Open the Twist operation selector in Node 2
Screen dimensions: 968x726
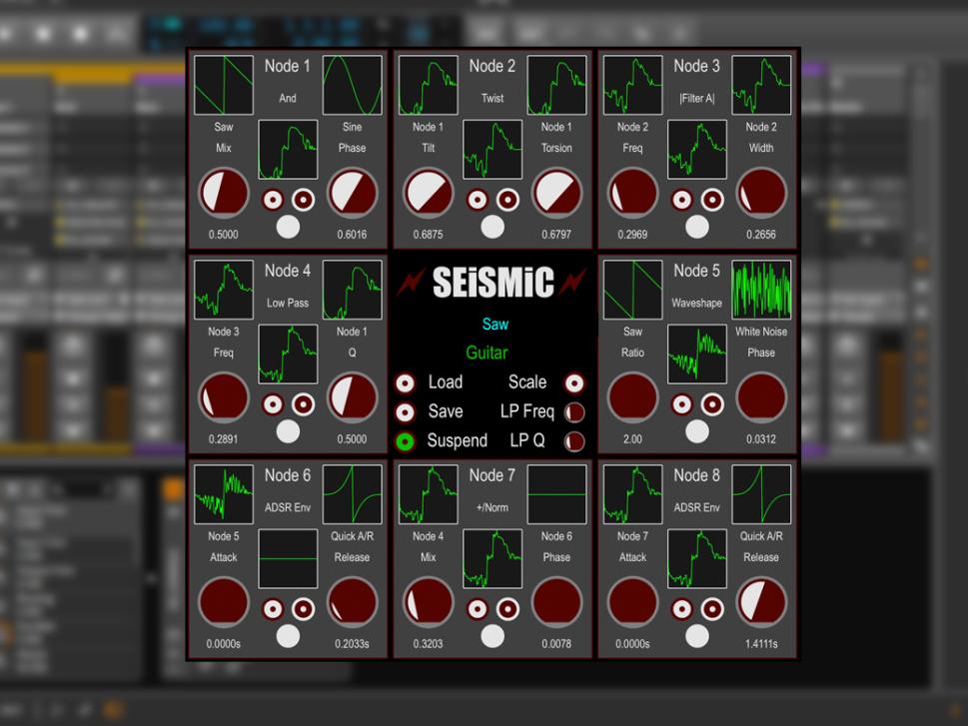[491, 97]
